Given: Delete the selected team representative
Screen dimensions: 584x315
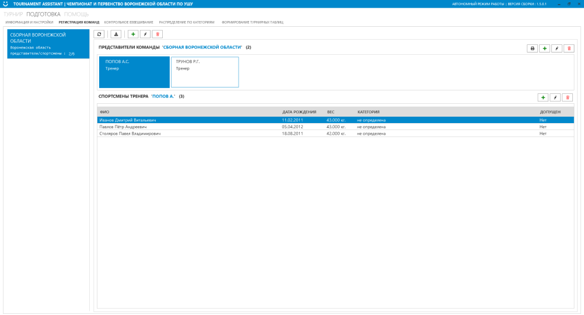Looking at the screenshot, I should coord(568,48).
